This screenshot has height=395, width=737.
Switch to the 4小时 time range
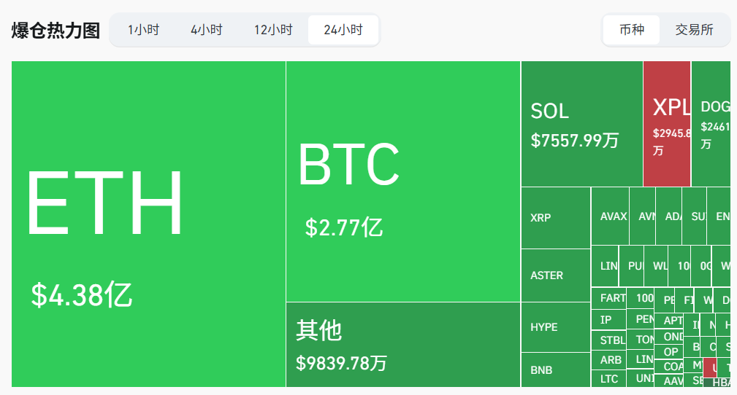[x=206, y=30]
